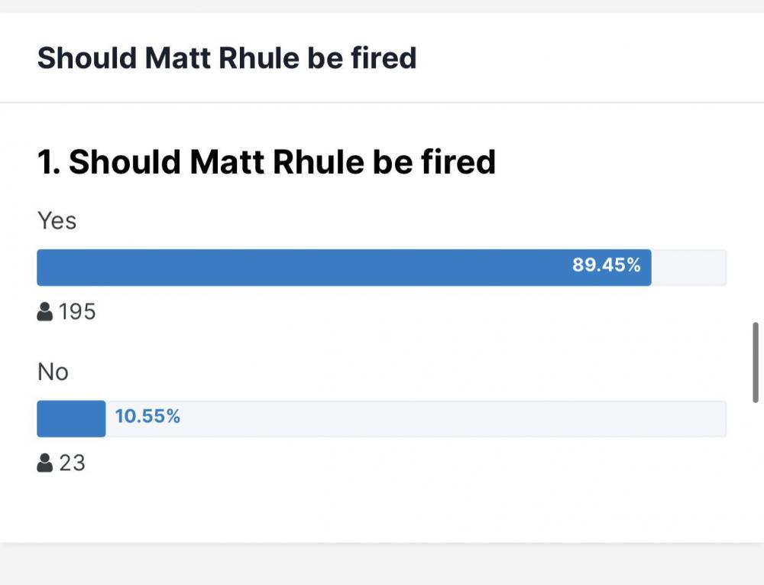Viewport: 764px width, 585px height.
Task: Click the empty end of the Yes bar
Action: click(688, 268)
